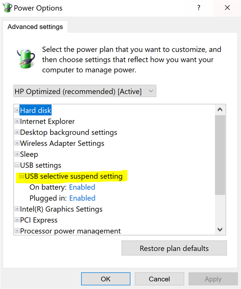The width and height of the screenshot is (241, 289).
Task: Open the power plan dropdown
Action: click(85, 91)
